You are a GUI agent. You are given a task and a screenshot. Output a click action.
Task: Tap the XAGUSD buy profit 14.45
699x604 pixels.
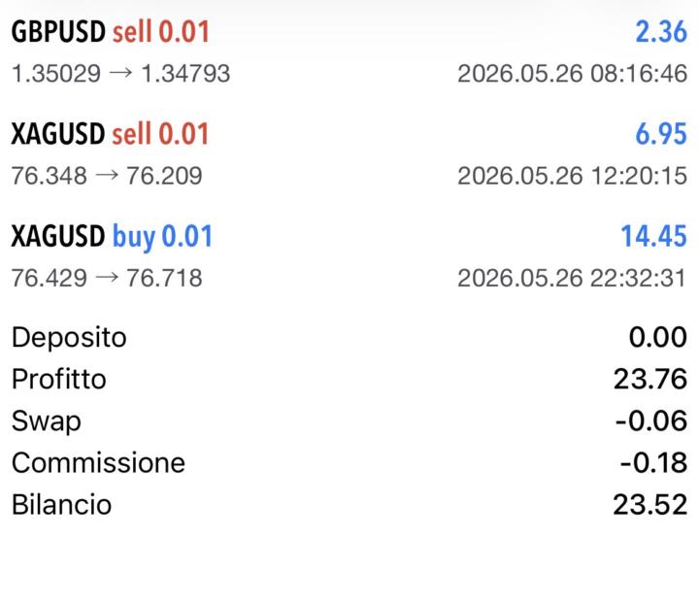(654, 236)
